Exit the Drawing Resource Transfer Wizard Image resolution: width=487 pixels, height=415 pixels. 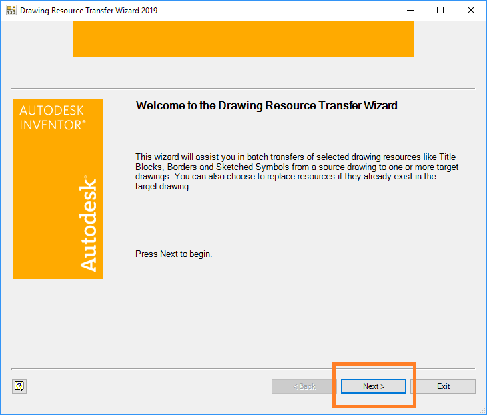(443, 386)
